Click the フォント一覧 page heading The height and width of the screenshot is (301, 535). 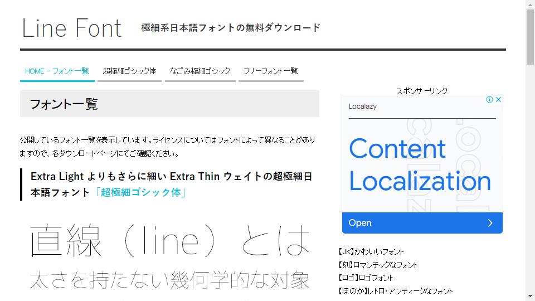(64, 104)
